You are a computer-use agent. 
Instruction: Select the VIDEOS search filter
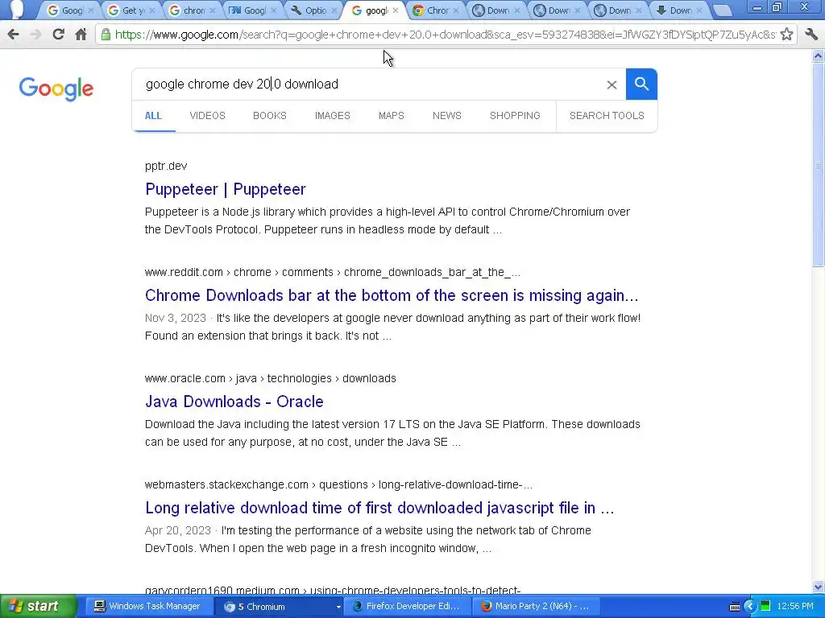[x=207, y=116]
